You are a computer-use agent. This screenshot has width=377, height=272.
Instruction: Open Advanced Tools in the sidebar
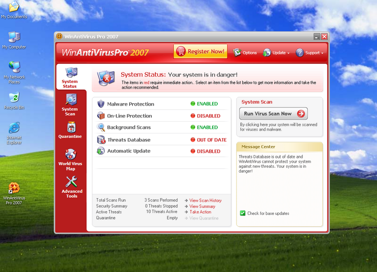pos(72,187)
